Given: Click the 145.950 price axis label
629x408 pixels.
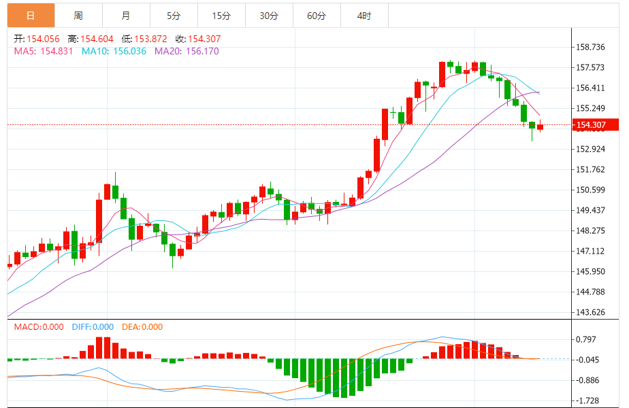Looking at the screenshot, I should 590,271.
